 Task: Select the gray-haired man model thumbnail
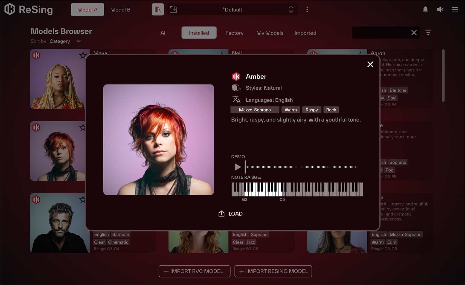[60, 223]
